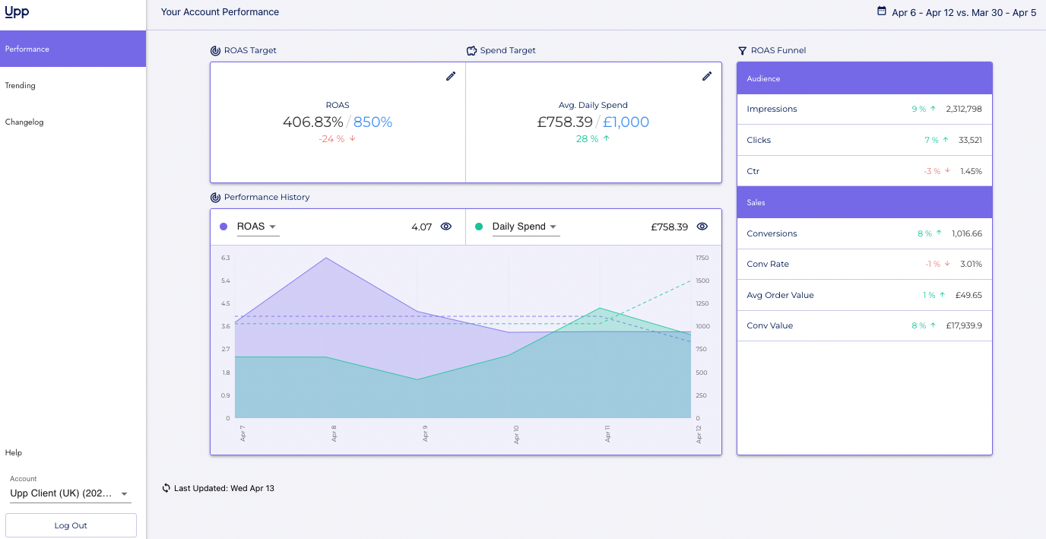The image size is (1046, 539).
Task: Click the Log Out button
Action: [71, 525]
